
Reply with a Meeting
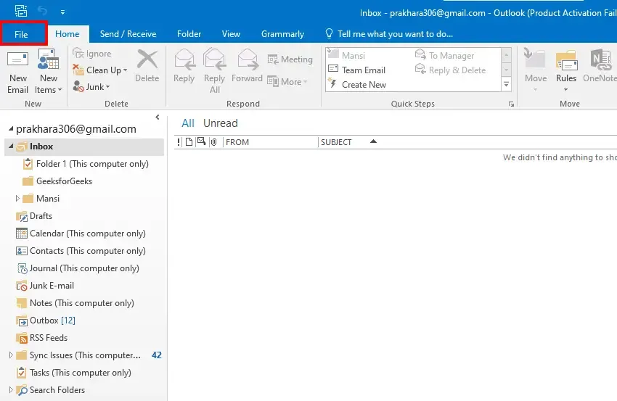tap(290, 59)
